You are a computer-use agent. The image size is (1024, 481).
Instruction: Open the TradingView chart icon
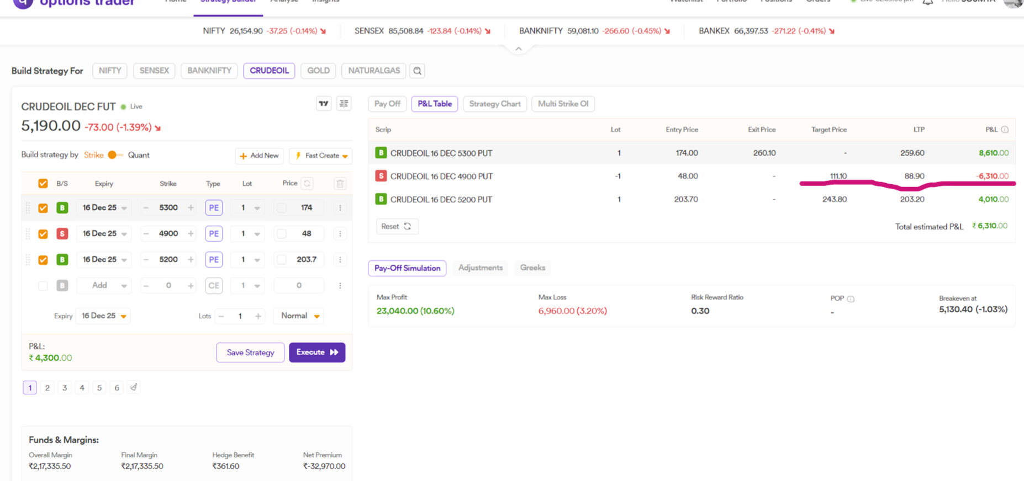tap(324, 104)
